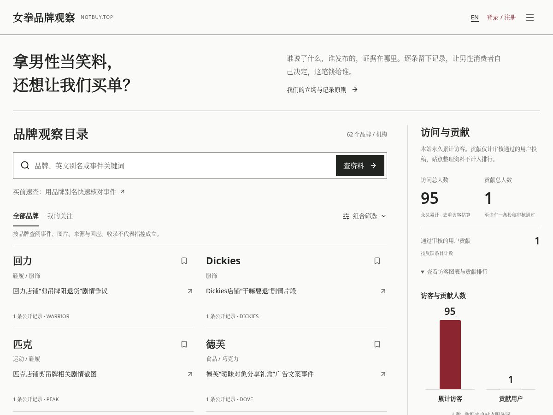
Task: Focus the brand keyword search field
Action: (183, 166)
